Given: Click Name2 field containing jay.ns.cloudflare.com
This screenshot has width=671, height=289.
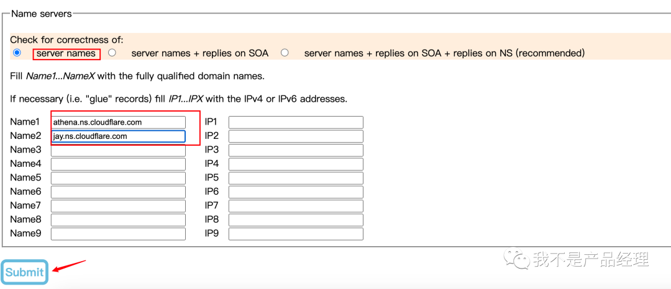Looking at the screenshot, I should pos(118,136).
